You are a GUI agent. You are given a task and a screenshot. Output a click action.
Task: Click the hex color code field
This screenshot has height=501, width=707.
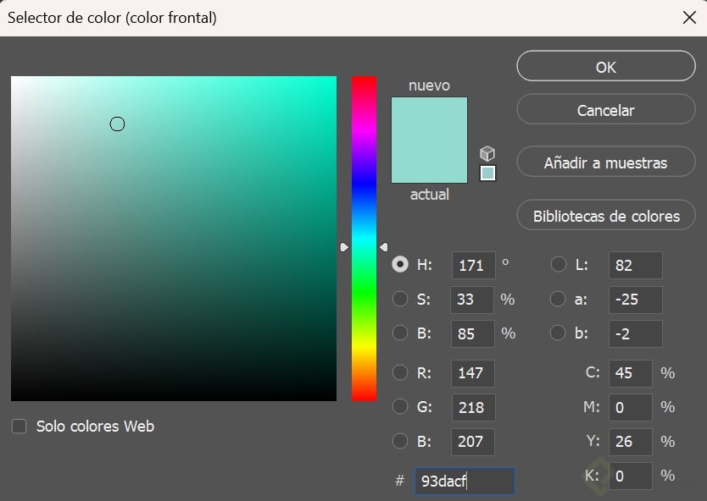point(464,482)
